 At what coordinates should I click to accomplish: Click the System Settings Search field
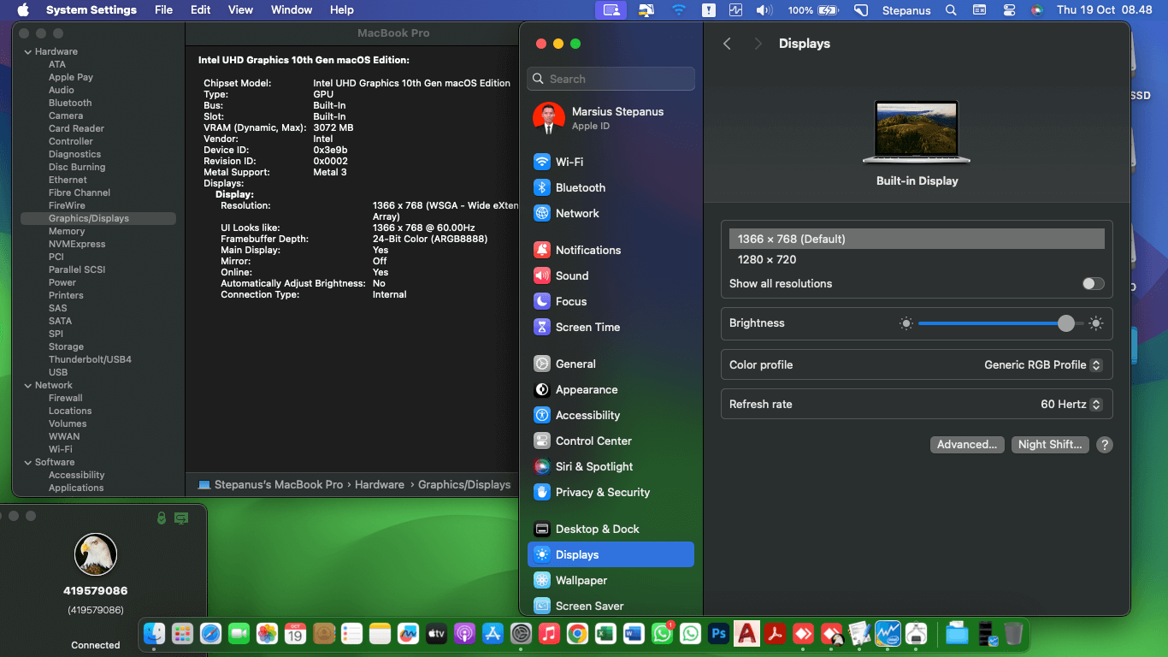coord(611,79)
